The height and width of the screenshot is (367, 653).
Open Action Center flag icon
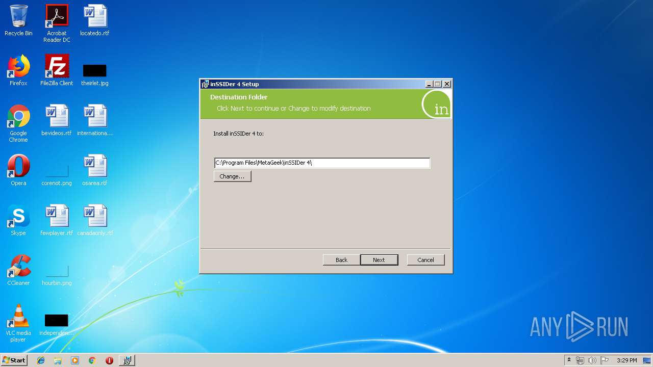[605, 360]
